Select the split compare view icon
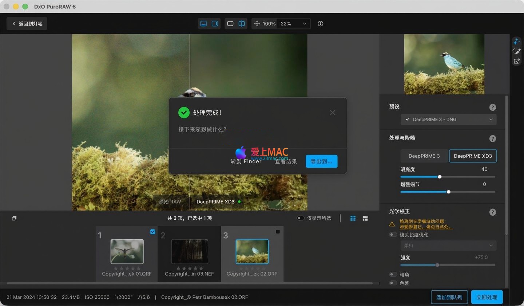Viewport: 524px width, 306px height. point(242,24)
